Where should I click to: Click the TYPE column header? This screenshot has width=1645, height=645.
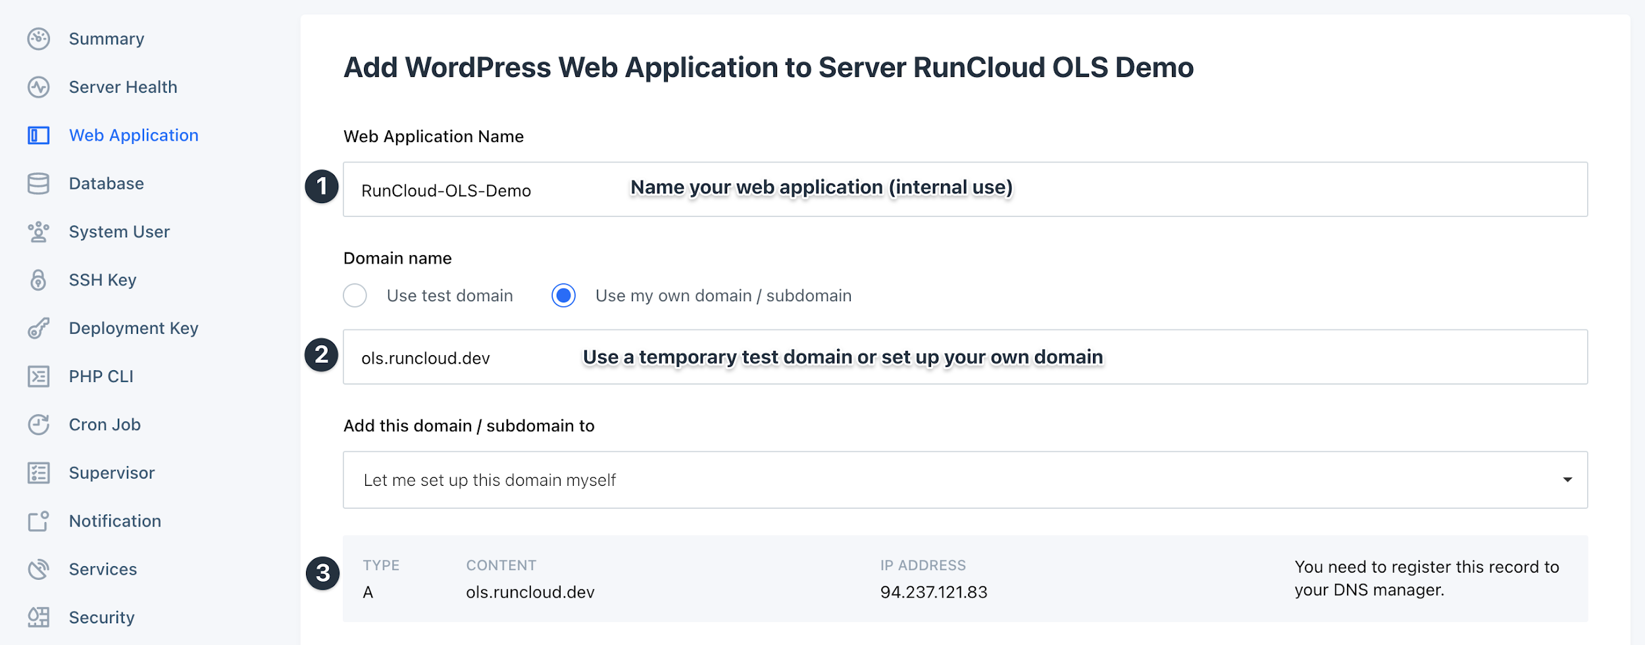[382, 565]
